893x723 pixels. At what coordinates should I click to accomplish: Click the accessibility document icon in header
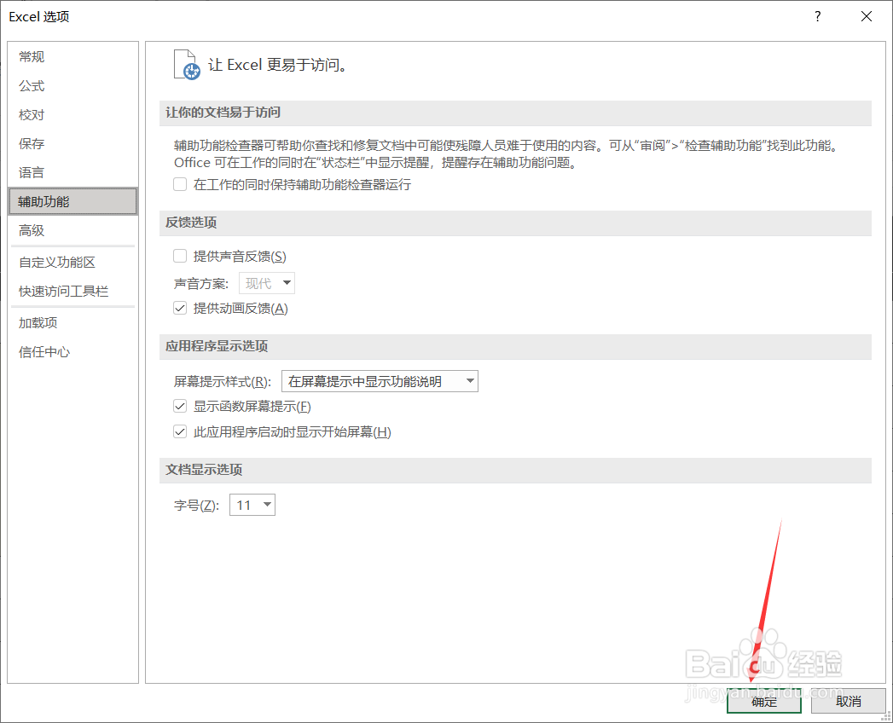pos(187,64)
